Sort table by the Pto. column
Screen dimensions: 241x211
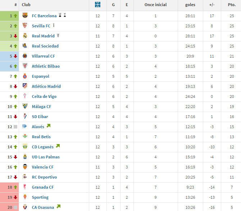coord(232,5)
